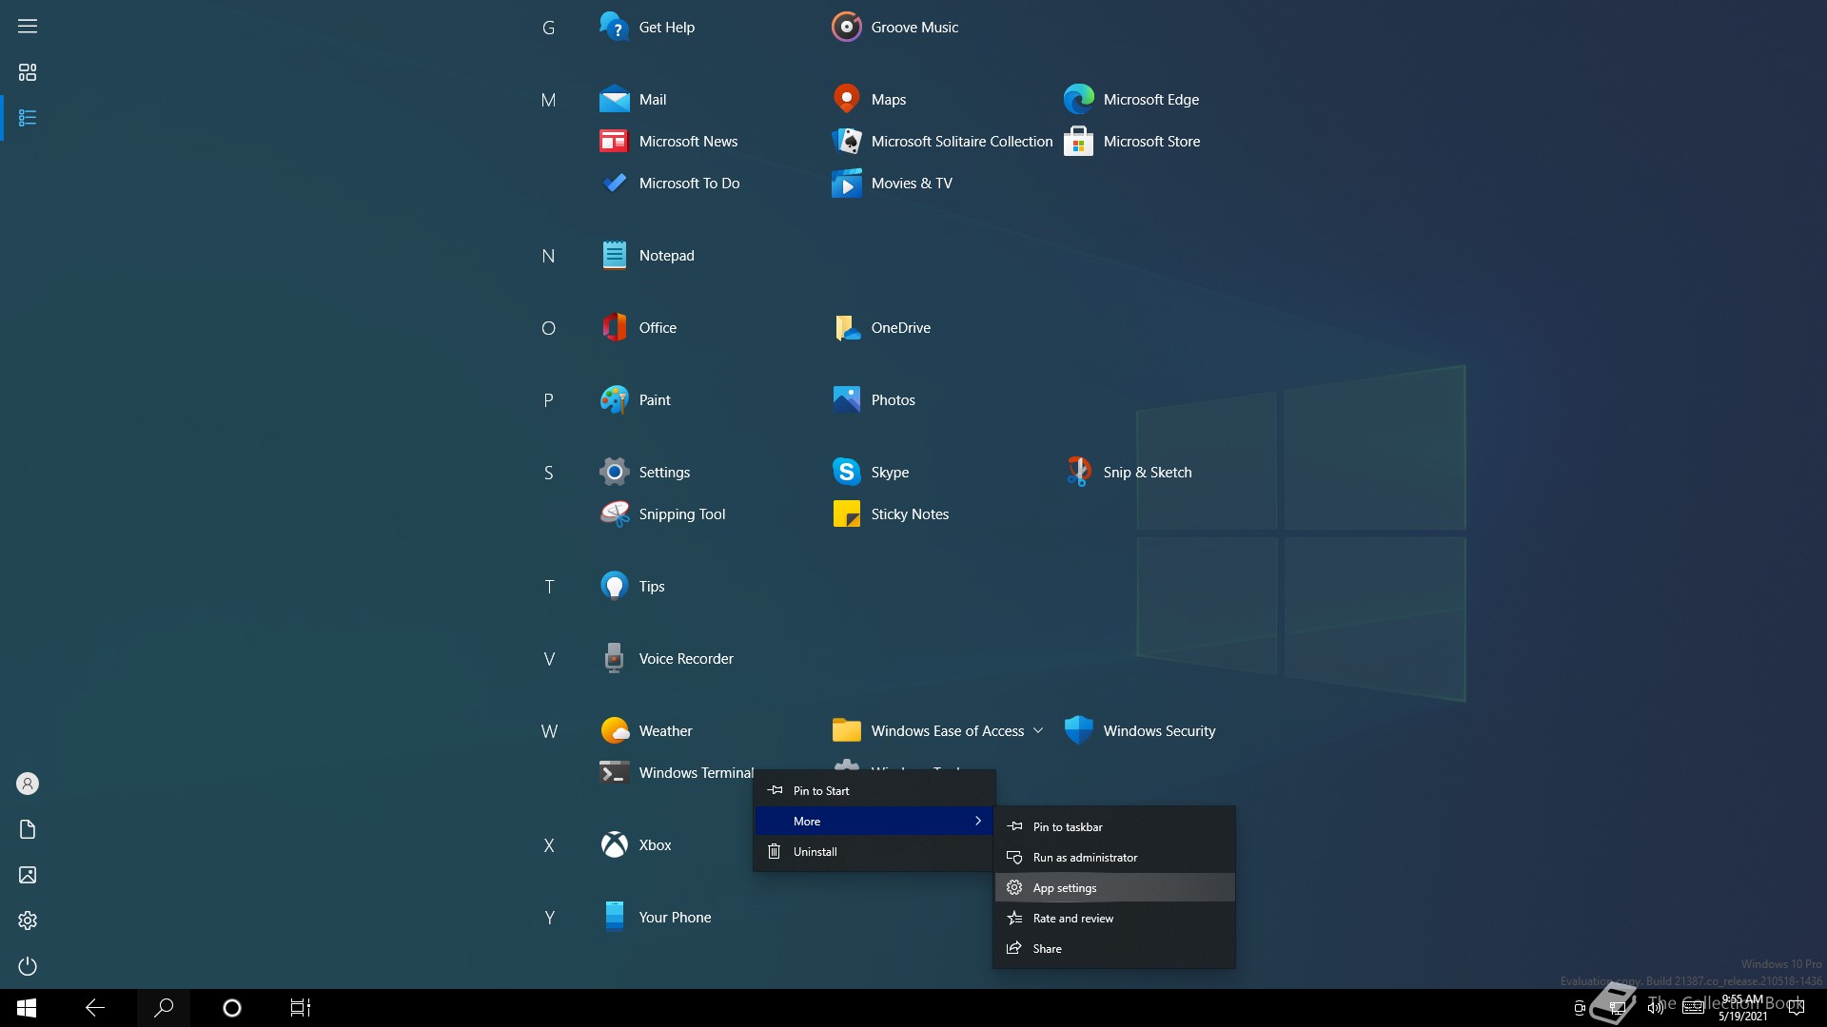Open the Weather app icon

pyautogui.click(x=614, y=730)
